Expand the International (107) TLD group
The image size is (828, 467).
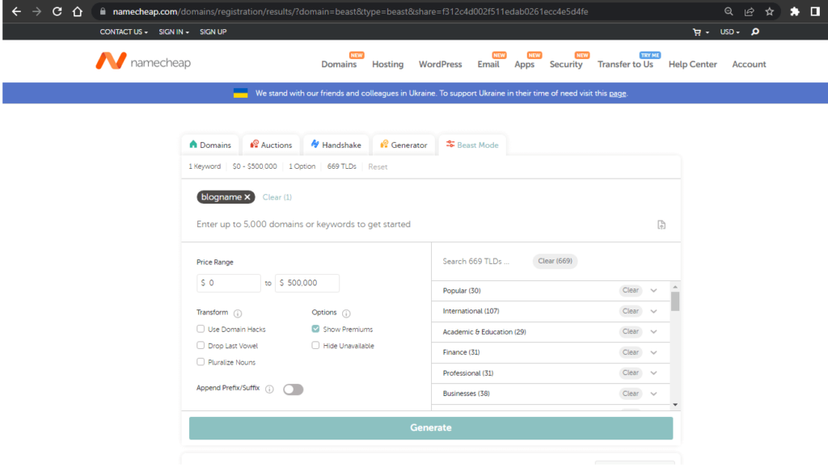pyautogui.click(x=653, y=311)
